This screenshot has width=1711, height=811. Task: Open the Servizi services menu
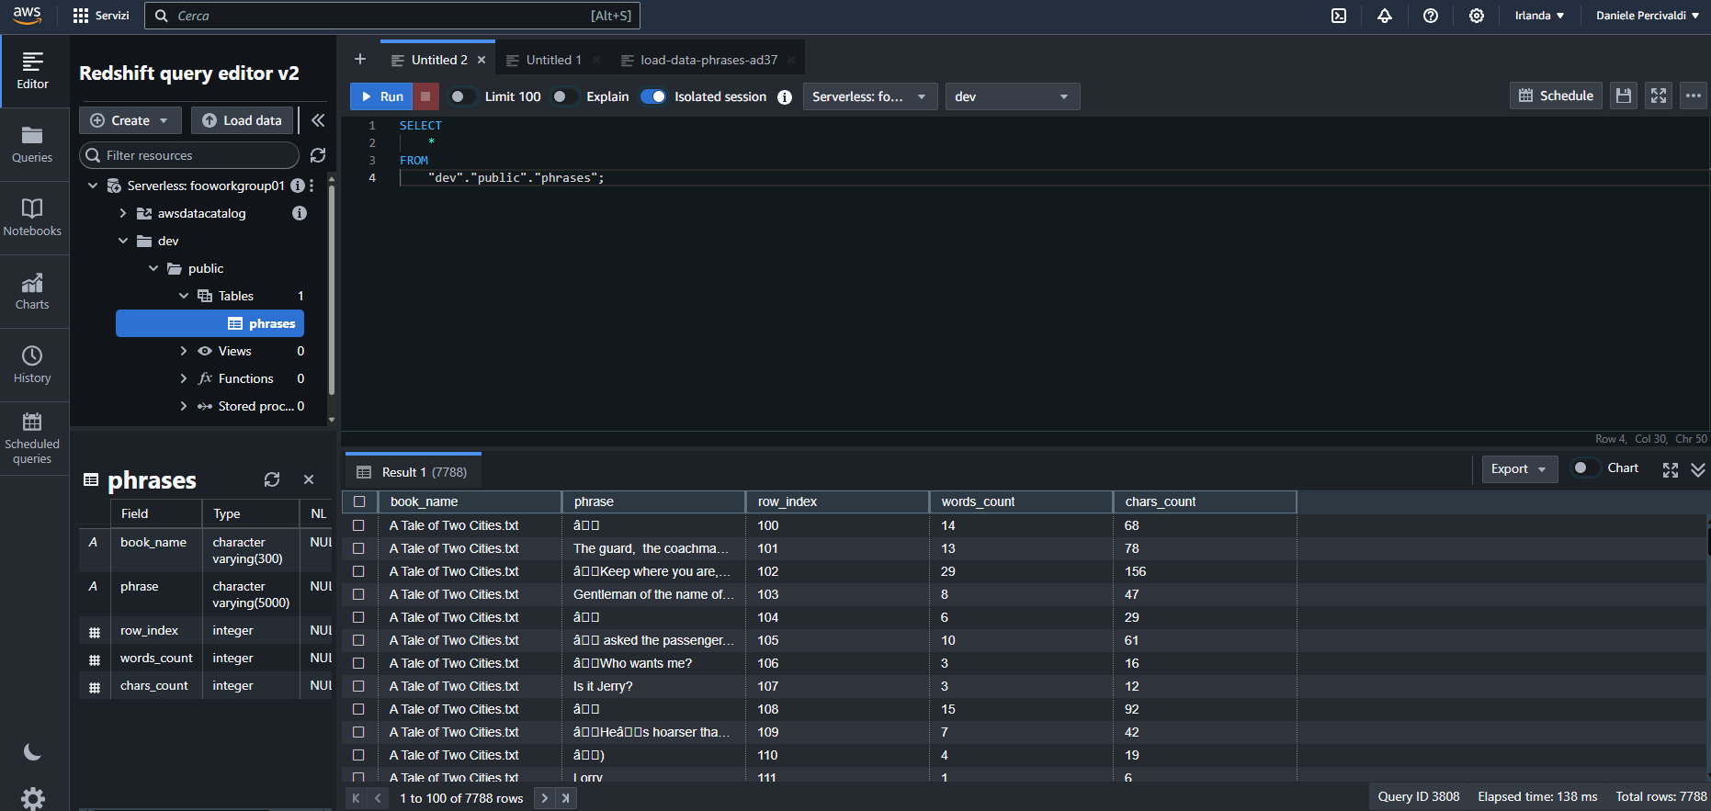(x=101, y=16)
